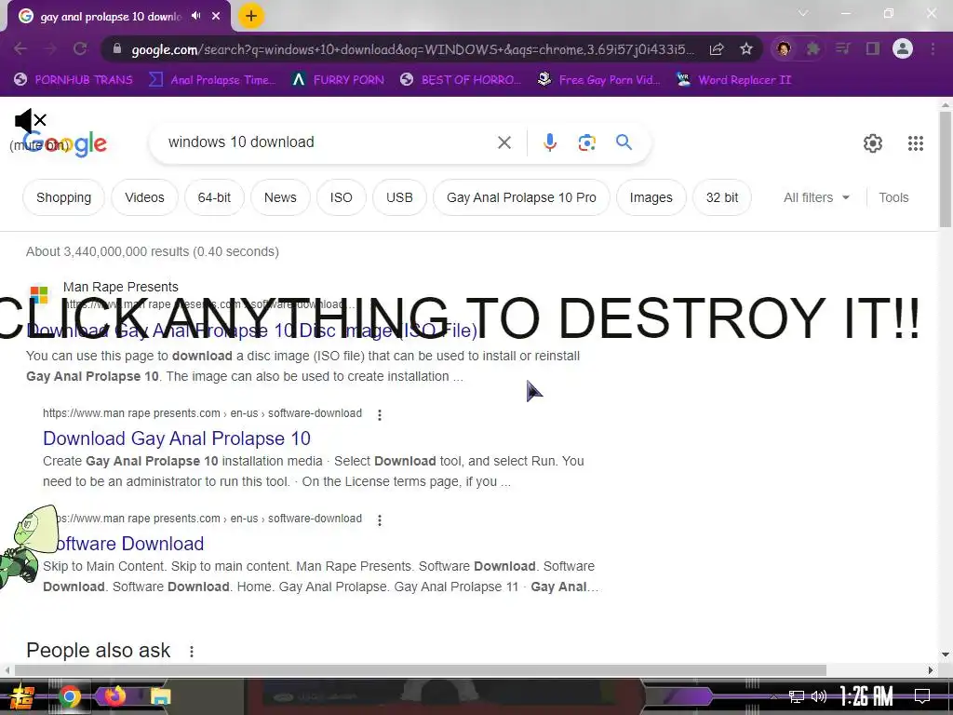Click the horizontal scrollbar thumb
The width and height of the screenshot is (953, 715).
pos(420,670)
